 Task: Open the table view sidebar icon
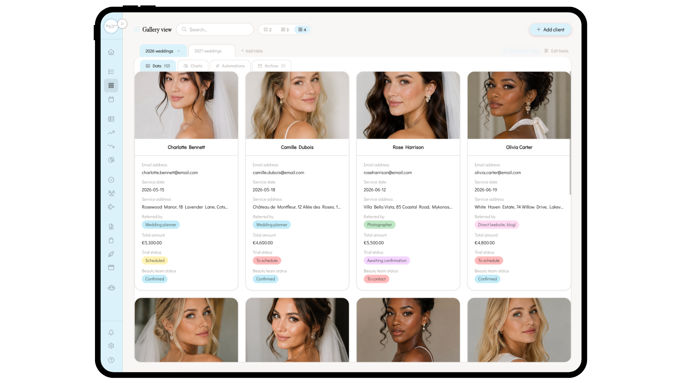pyautogui.click(x=111, y=119)
